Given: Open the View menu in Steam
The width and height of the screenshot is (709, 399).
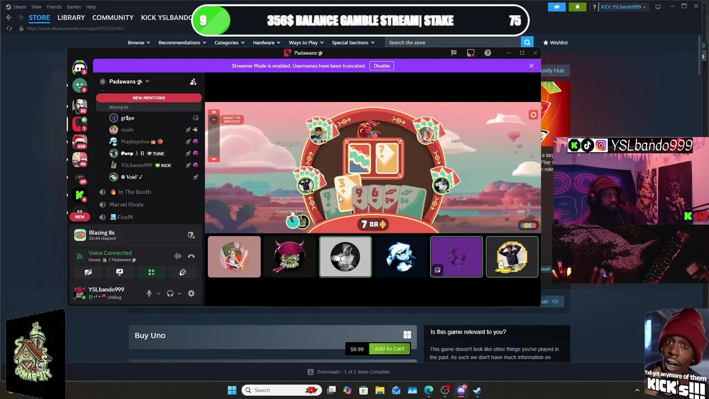Looking at the screenshot, I should (36, 7).
